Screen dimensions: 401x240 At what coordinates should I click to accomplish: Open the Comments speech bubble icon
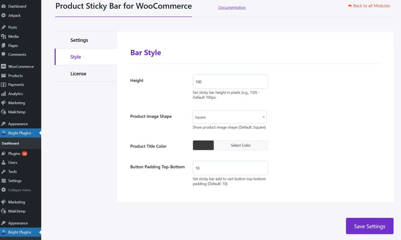(x=3, y=55)
